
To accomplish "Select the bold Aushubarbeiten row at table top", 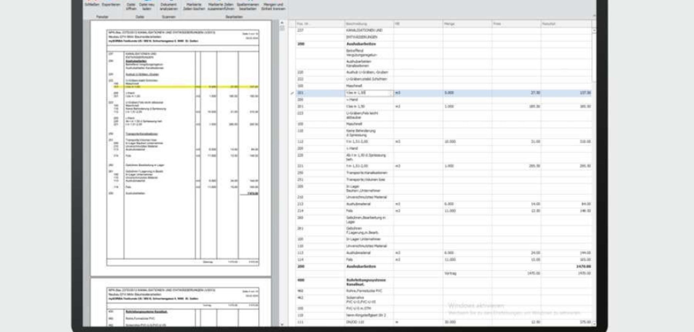I will (x=361, y=44).
